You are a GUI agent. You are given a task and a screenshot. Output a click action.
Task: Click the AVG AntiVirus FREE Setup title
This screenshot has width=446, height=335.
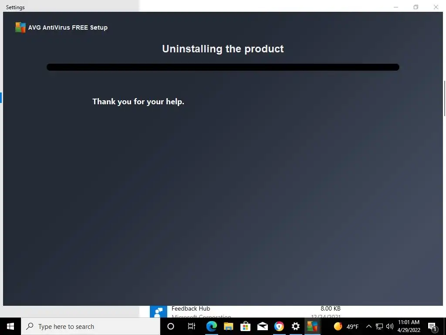tap(68, 27)
